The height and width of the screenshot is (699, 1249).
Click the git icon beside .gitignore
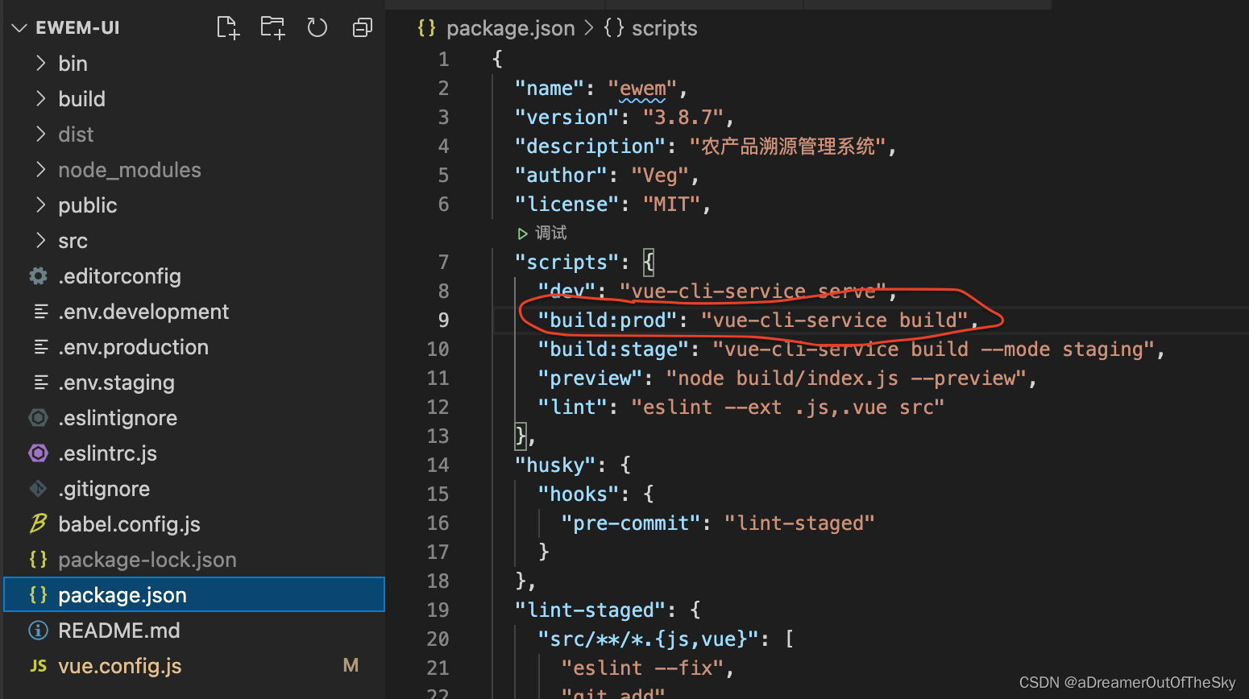pyautogui.click(x=38, y=488)
